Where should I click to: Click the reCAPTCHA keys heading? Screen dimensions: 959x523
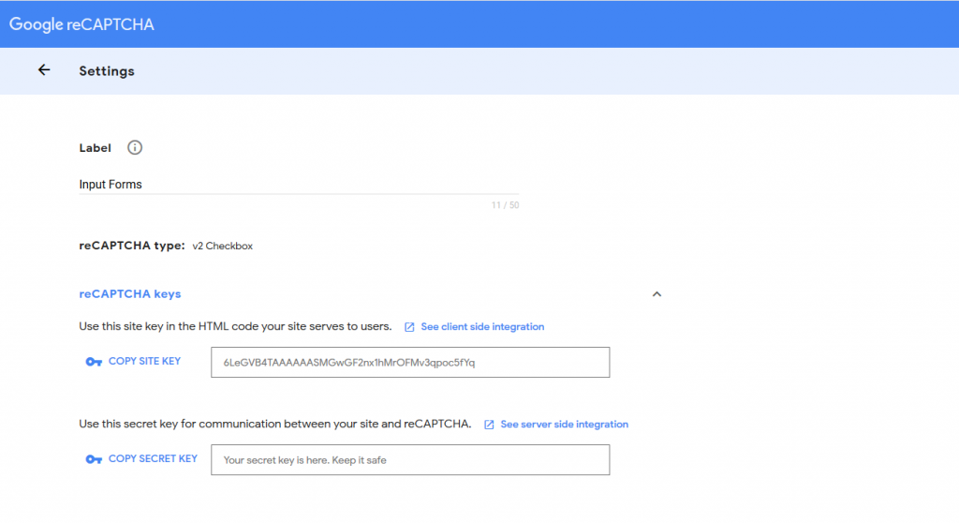130,294
